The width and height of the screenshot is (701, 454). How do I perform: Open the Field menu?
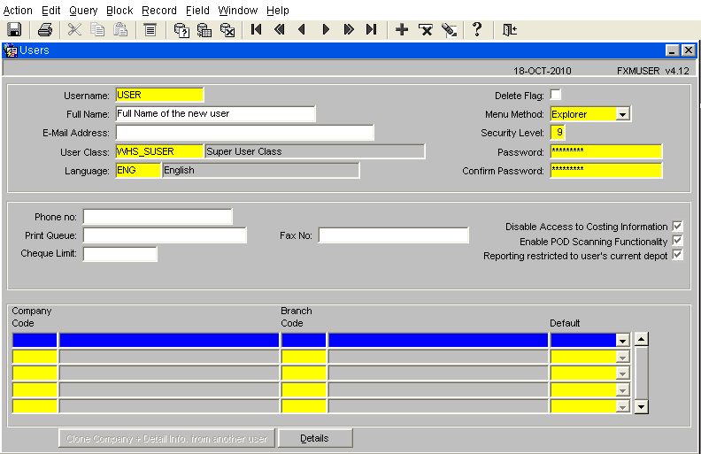(x=197, y=11)
